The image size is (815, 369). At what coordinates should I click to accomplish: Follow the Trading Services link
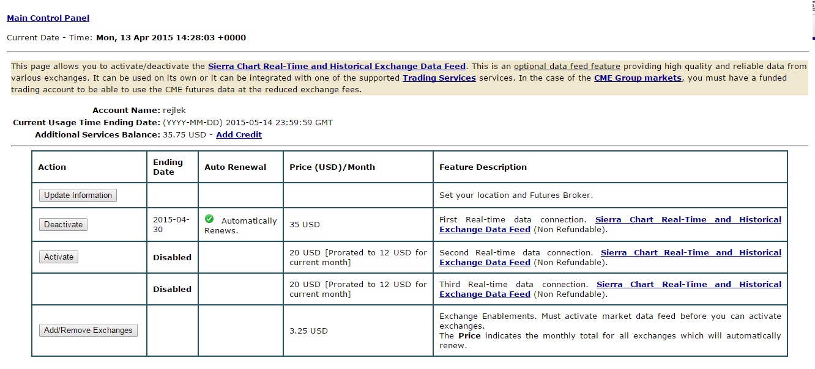click(x=439, y=78)
